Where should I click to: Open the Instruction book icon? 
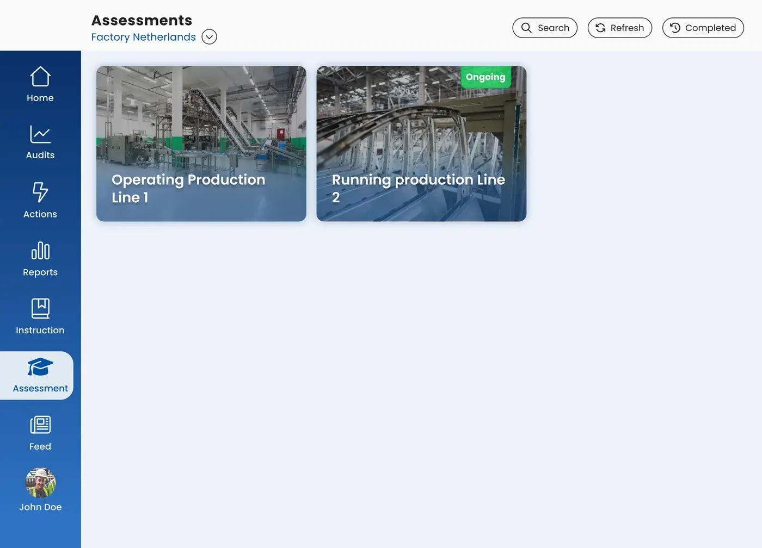pos(40,308)
